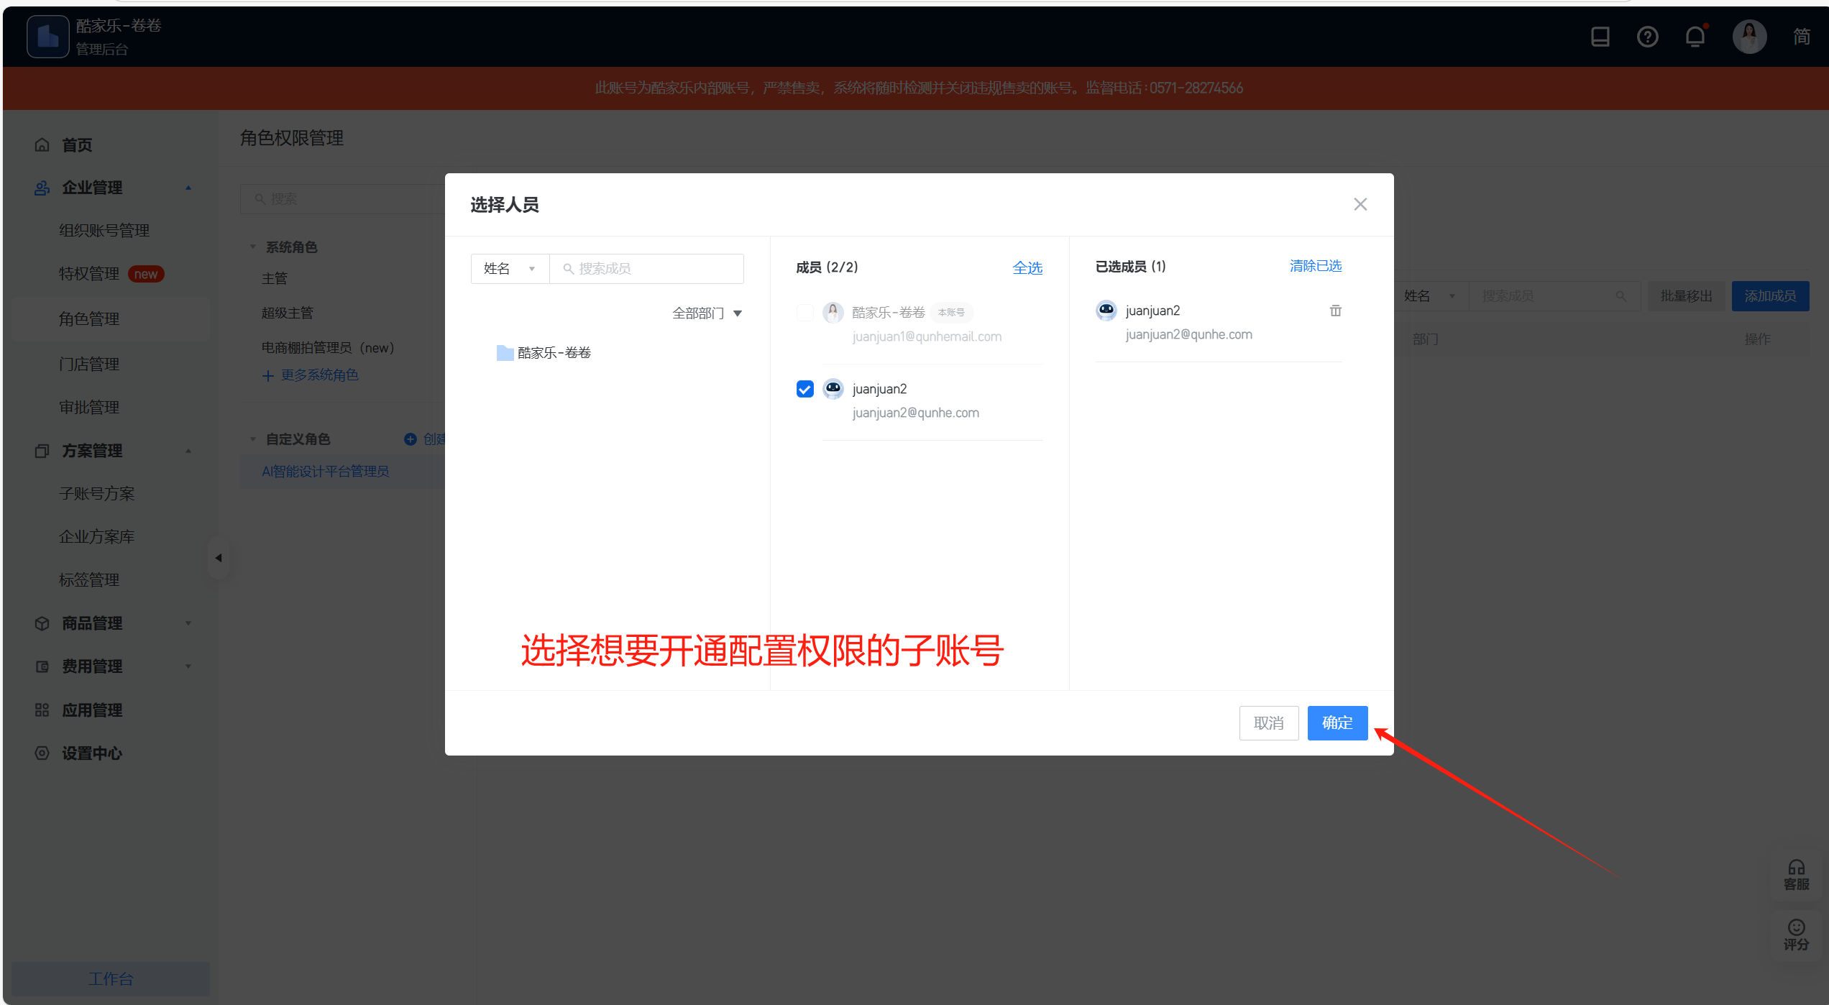The image size is (1829, 1005).
Task: Click the user avatar in top bar
Action: [1748, 37]
